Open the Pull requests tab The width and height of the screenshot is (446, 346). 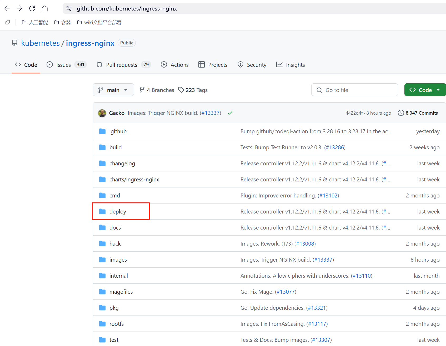(124, 65)
